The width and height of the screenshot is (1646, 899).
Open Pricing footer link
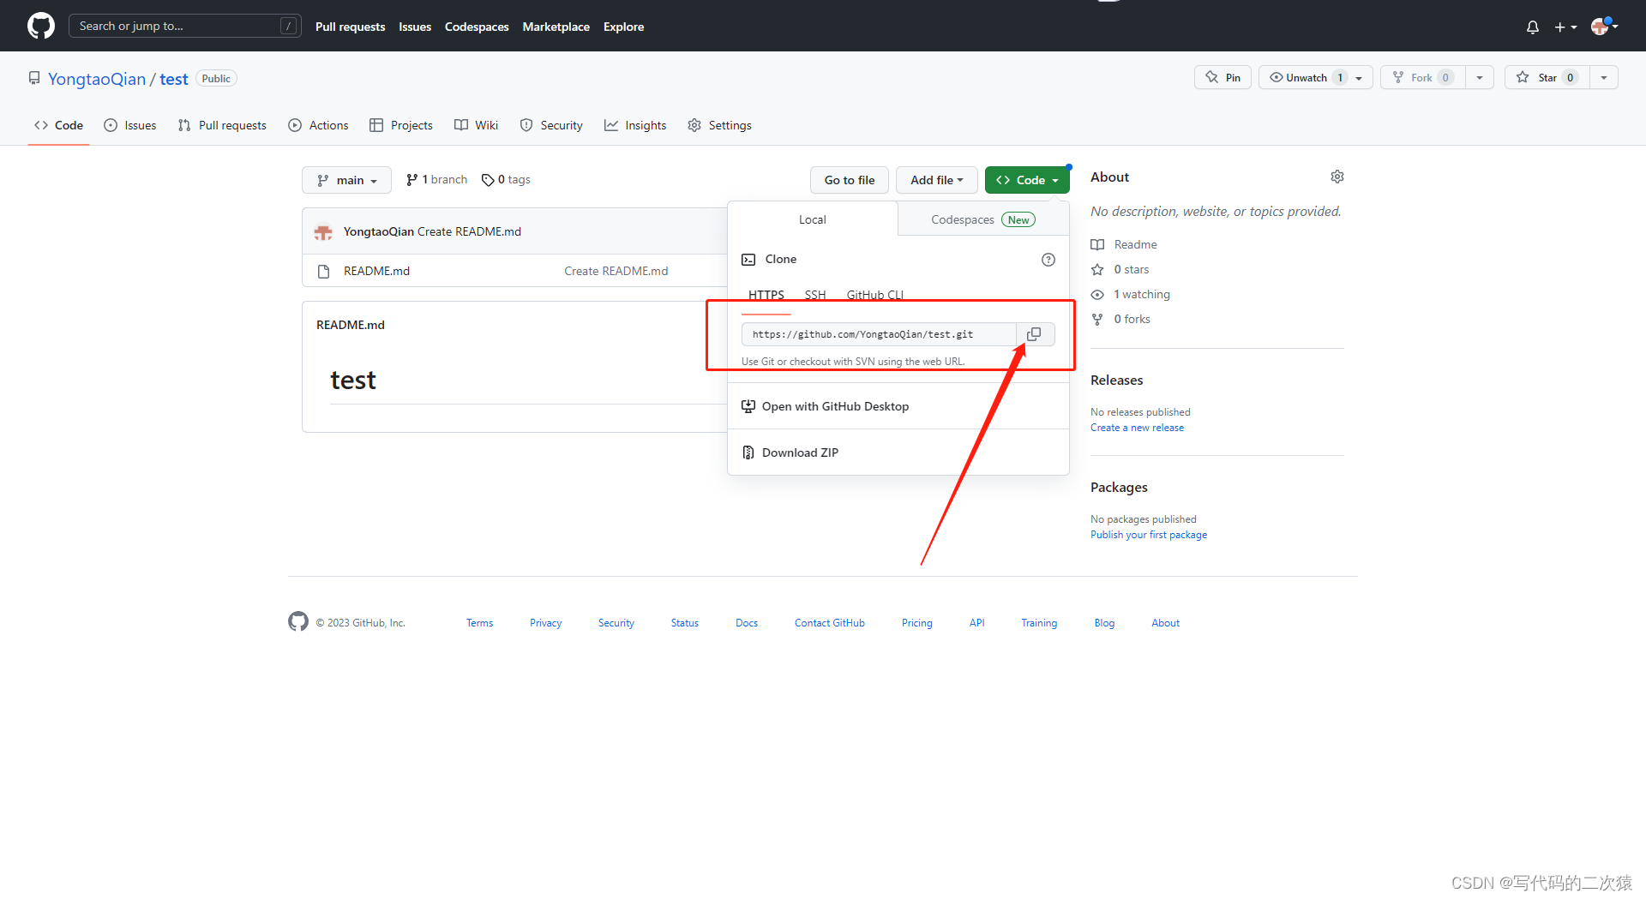point(916,623)
